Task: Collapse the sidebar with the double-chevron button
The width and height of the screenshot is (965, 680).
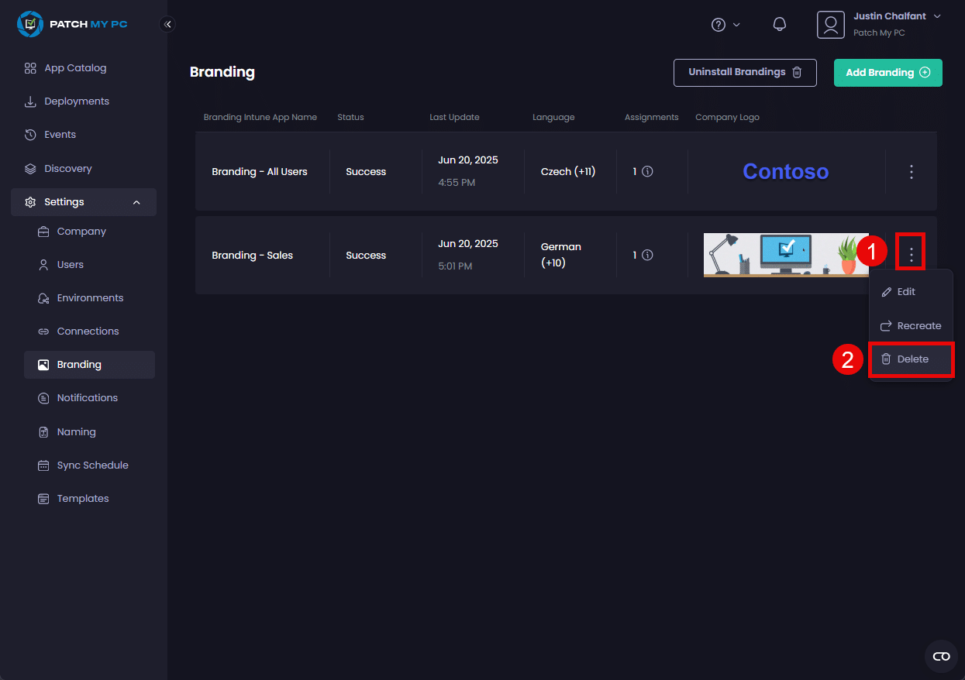Action: (167, 24)
